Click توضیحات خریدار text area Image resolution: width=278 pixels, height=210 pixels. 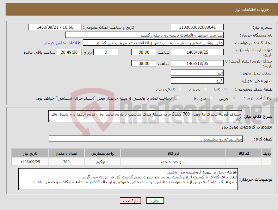pos(128,179)
